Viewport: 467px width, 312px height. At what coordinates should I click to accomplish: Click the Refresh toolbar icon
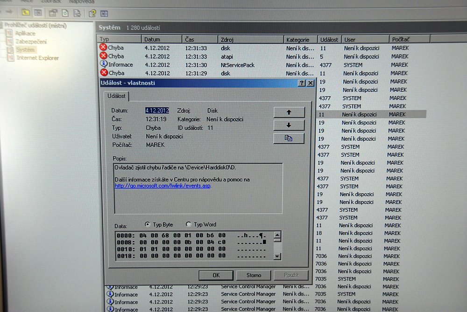(65, 13)
